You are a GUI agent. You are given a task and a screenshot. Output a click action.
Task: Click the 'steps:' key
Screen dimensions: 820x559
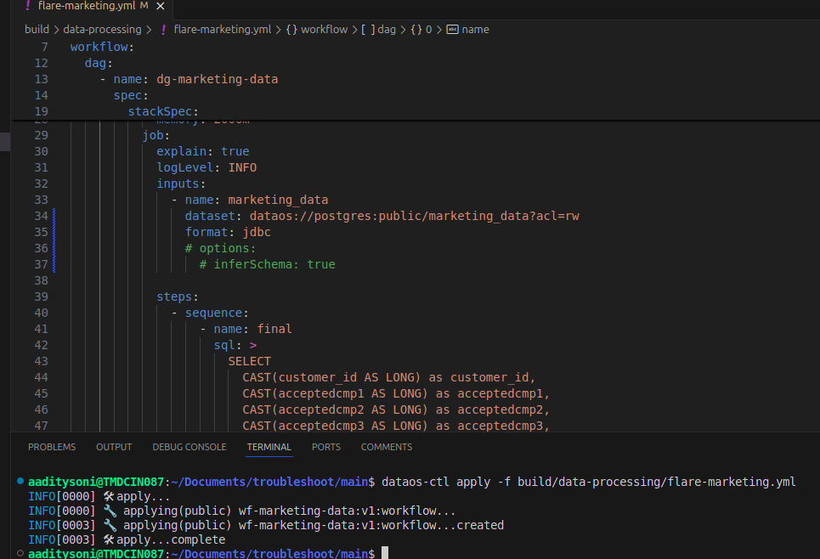(x=178, y=297)
